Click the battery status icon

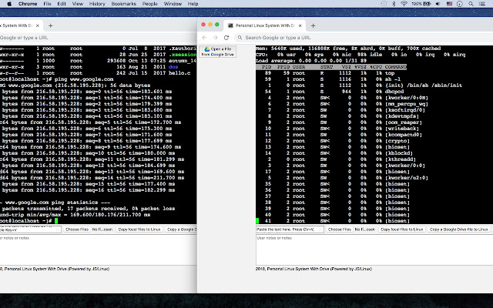pos(427,4)
